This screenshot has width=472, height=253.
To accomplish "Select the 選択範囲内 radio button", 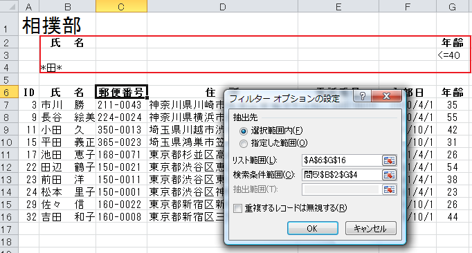I will tap(244, 131).
